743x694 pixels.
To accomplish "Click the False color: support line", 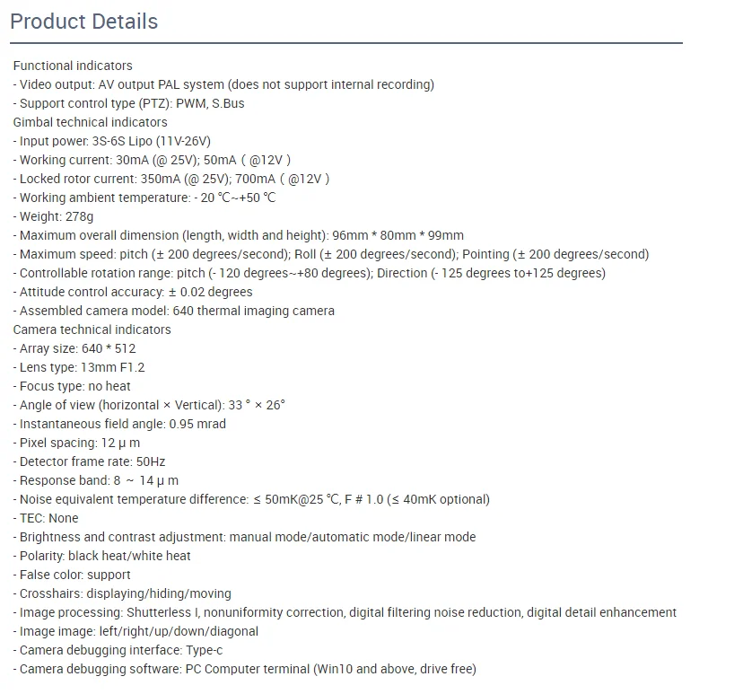I will tap(72, 575).
